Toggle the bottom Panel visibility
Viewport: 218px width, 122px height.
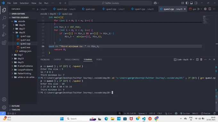pos(191,3)
